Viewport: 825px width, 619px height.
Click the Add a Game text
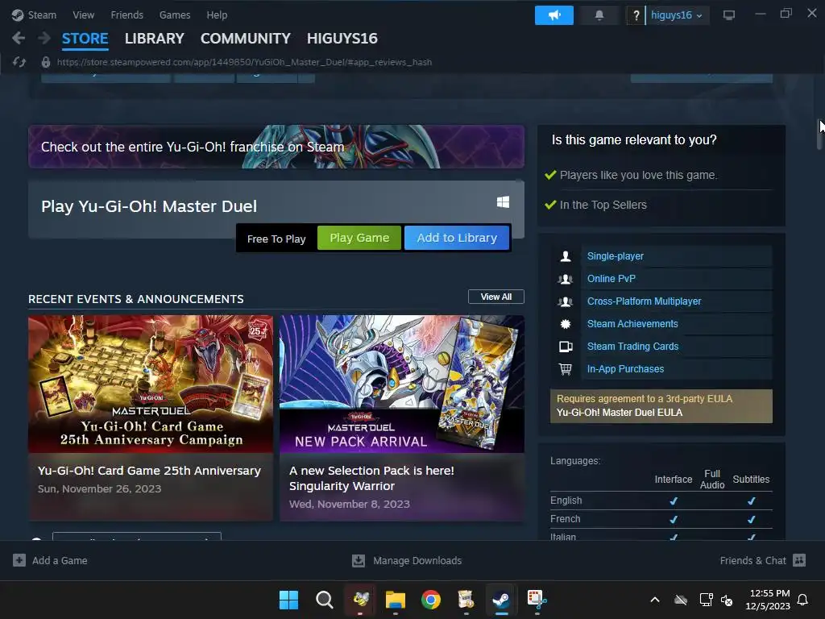(x=60, y=561)
